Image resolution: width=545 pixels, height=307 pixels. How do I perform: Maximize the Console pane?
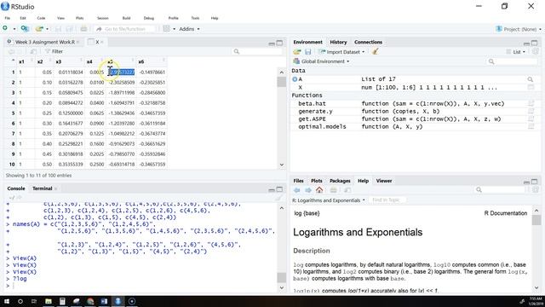[279, 189]
